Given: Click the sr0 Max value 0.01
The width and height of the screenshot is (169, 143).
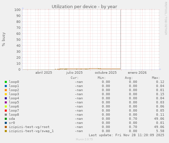Looking at the screenshot, I should 160,123.
